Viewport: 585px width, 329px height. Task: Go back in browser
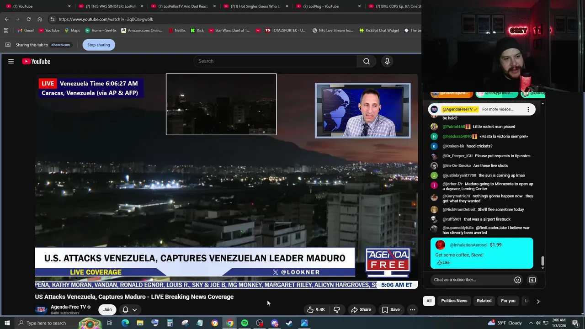[7, 19]
